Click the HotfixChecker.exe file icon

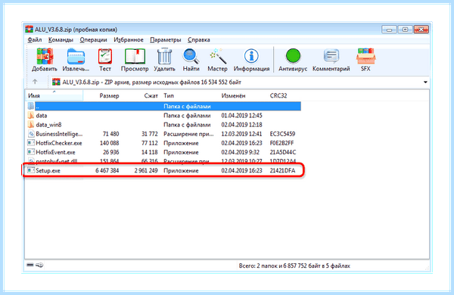(31, 143)
